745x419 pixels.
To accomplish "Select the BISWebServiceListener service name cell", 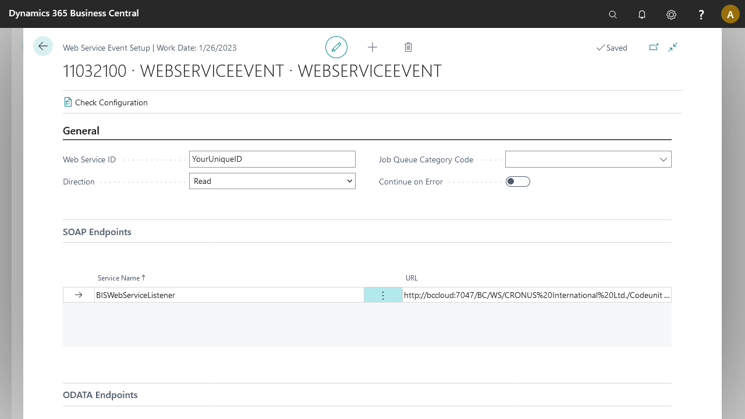I will (229, 295).
